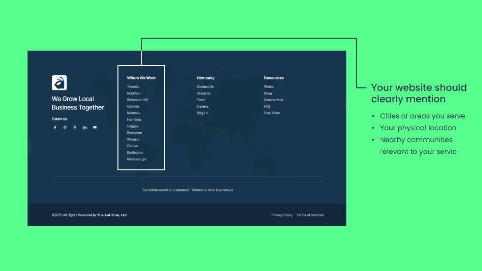Select Blogs under Resources

[x=268, y=93]
